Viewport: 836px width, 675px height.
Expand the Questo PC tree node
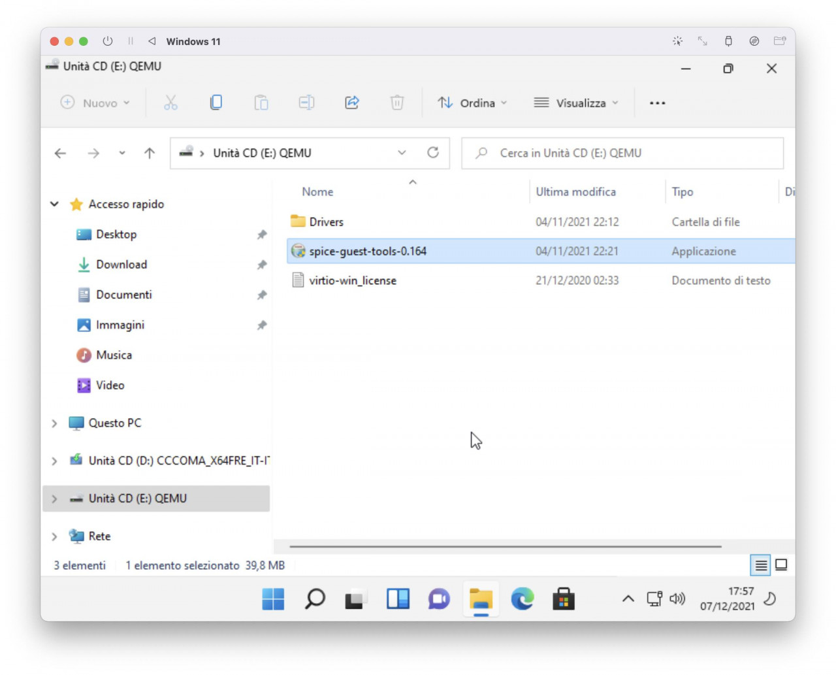tap(54, 423)
